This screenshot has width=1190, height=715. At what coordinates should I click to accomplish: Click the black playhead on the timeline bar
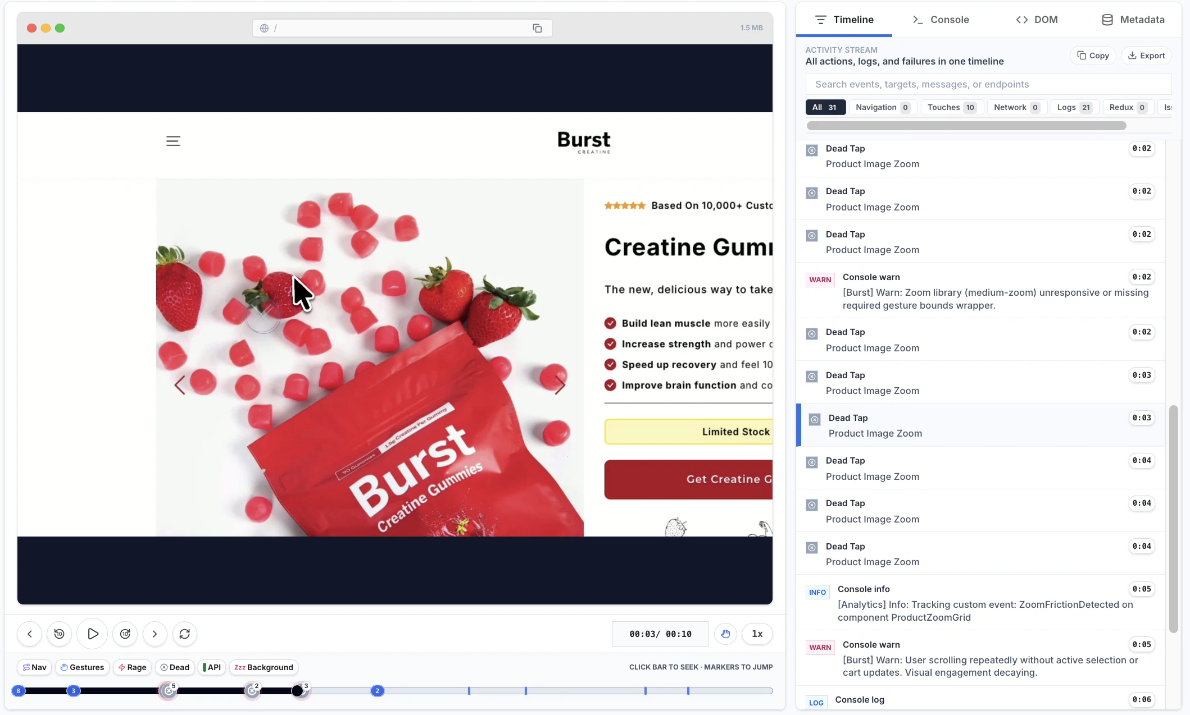pyautogui.click(x=297, y=691)
